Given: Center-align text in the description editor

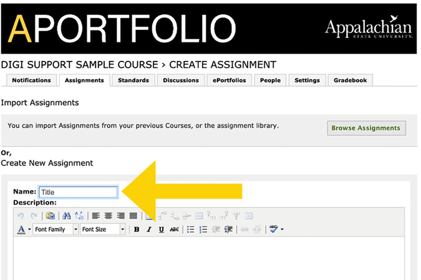Looking at the screenshot, I should [x=109, y=216].
